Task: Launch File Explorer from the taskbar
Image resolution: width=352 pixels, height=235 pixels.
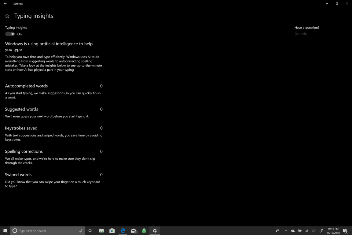Action: [101, 231]
